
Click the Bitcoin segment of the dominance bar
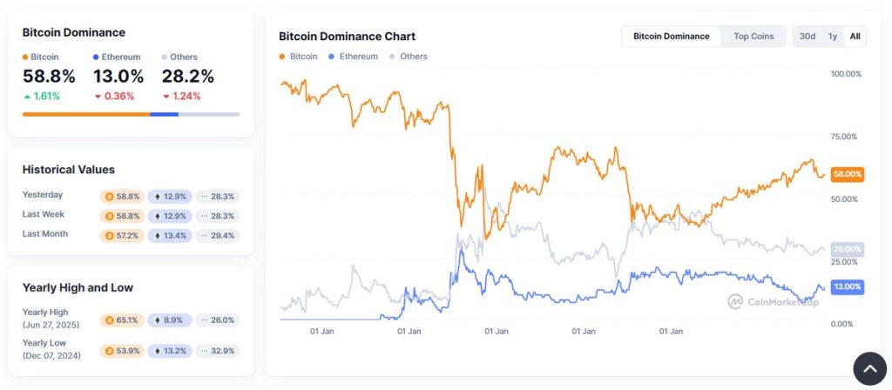(85, 114)
